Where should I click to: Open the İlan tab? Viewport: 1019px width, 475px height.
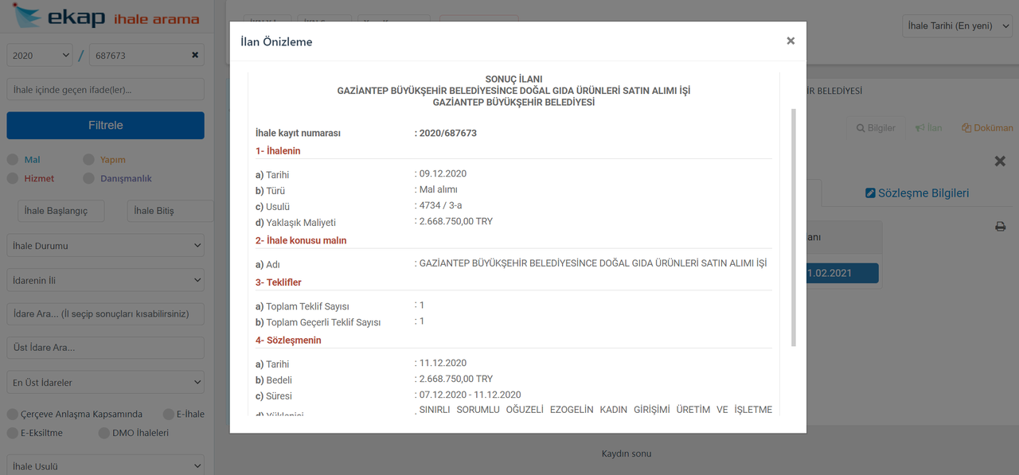(x=928, y=128)
